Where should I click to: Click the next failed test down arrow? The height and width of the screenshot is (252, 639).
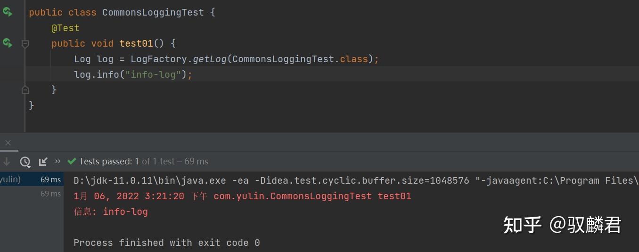click(7, 162)
